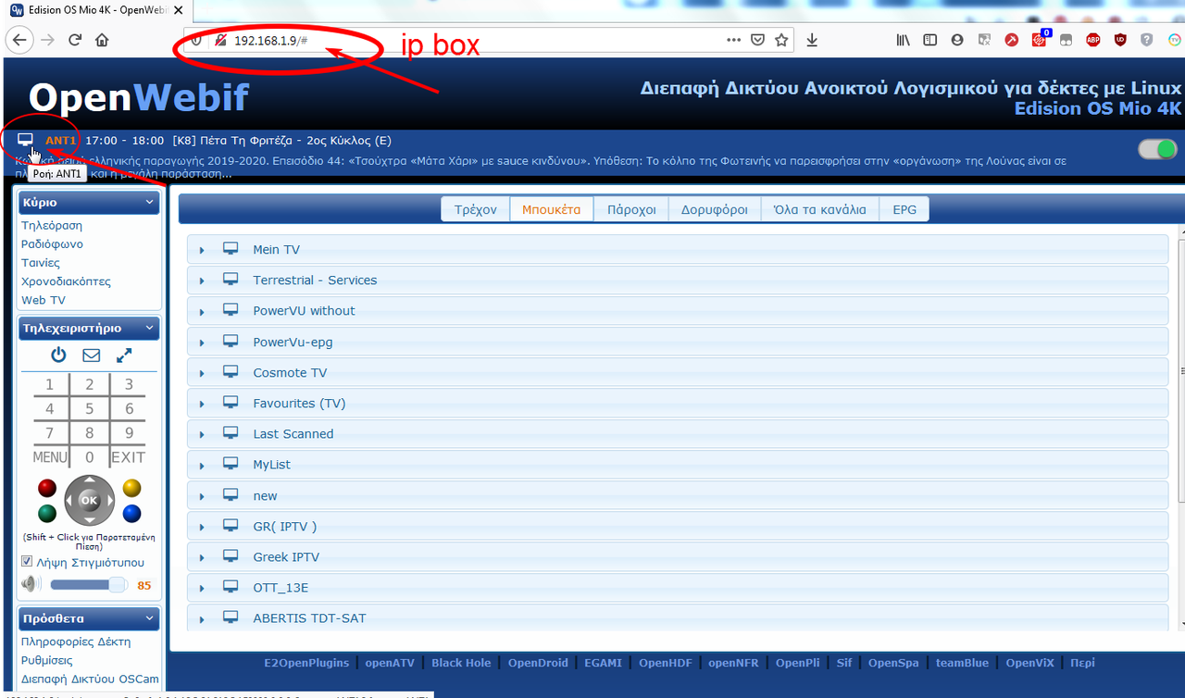
Task: Click the MENU key on the remote
Action: pos(50,456)
